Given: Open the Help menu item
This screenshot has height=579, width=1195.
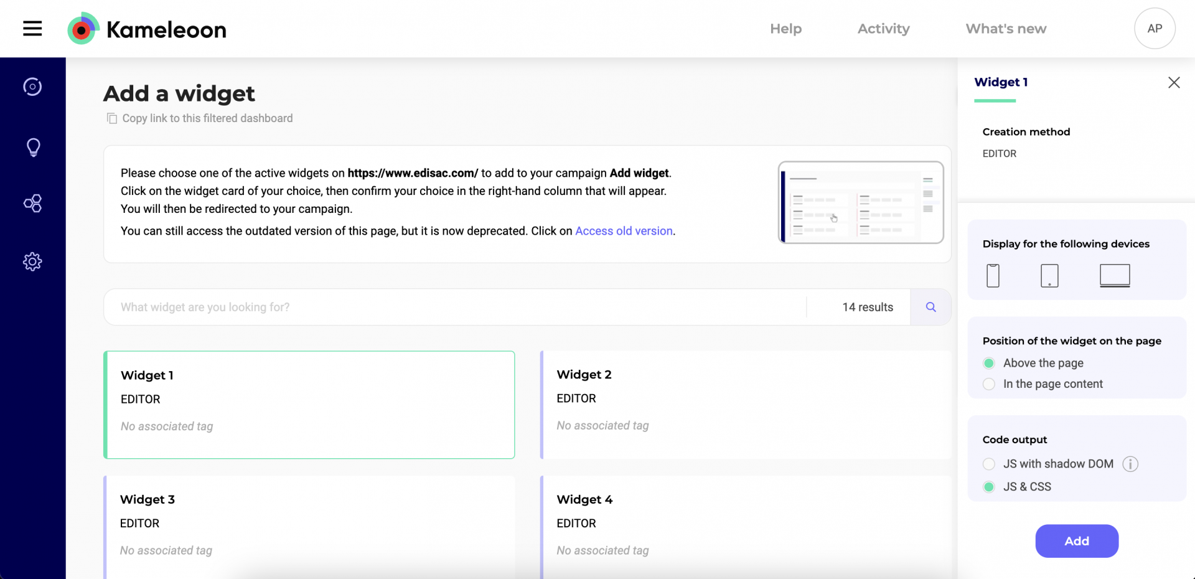Looking at the screenshot, I should point(785,29).
